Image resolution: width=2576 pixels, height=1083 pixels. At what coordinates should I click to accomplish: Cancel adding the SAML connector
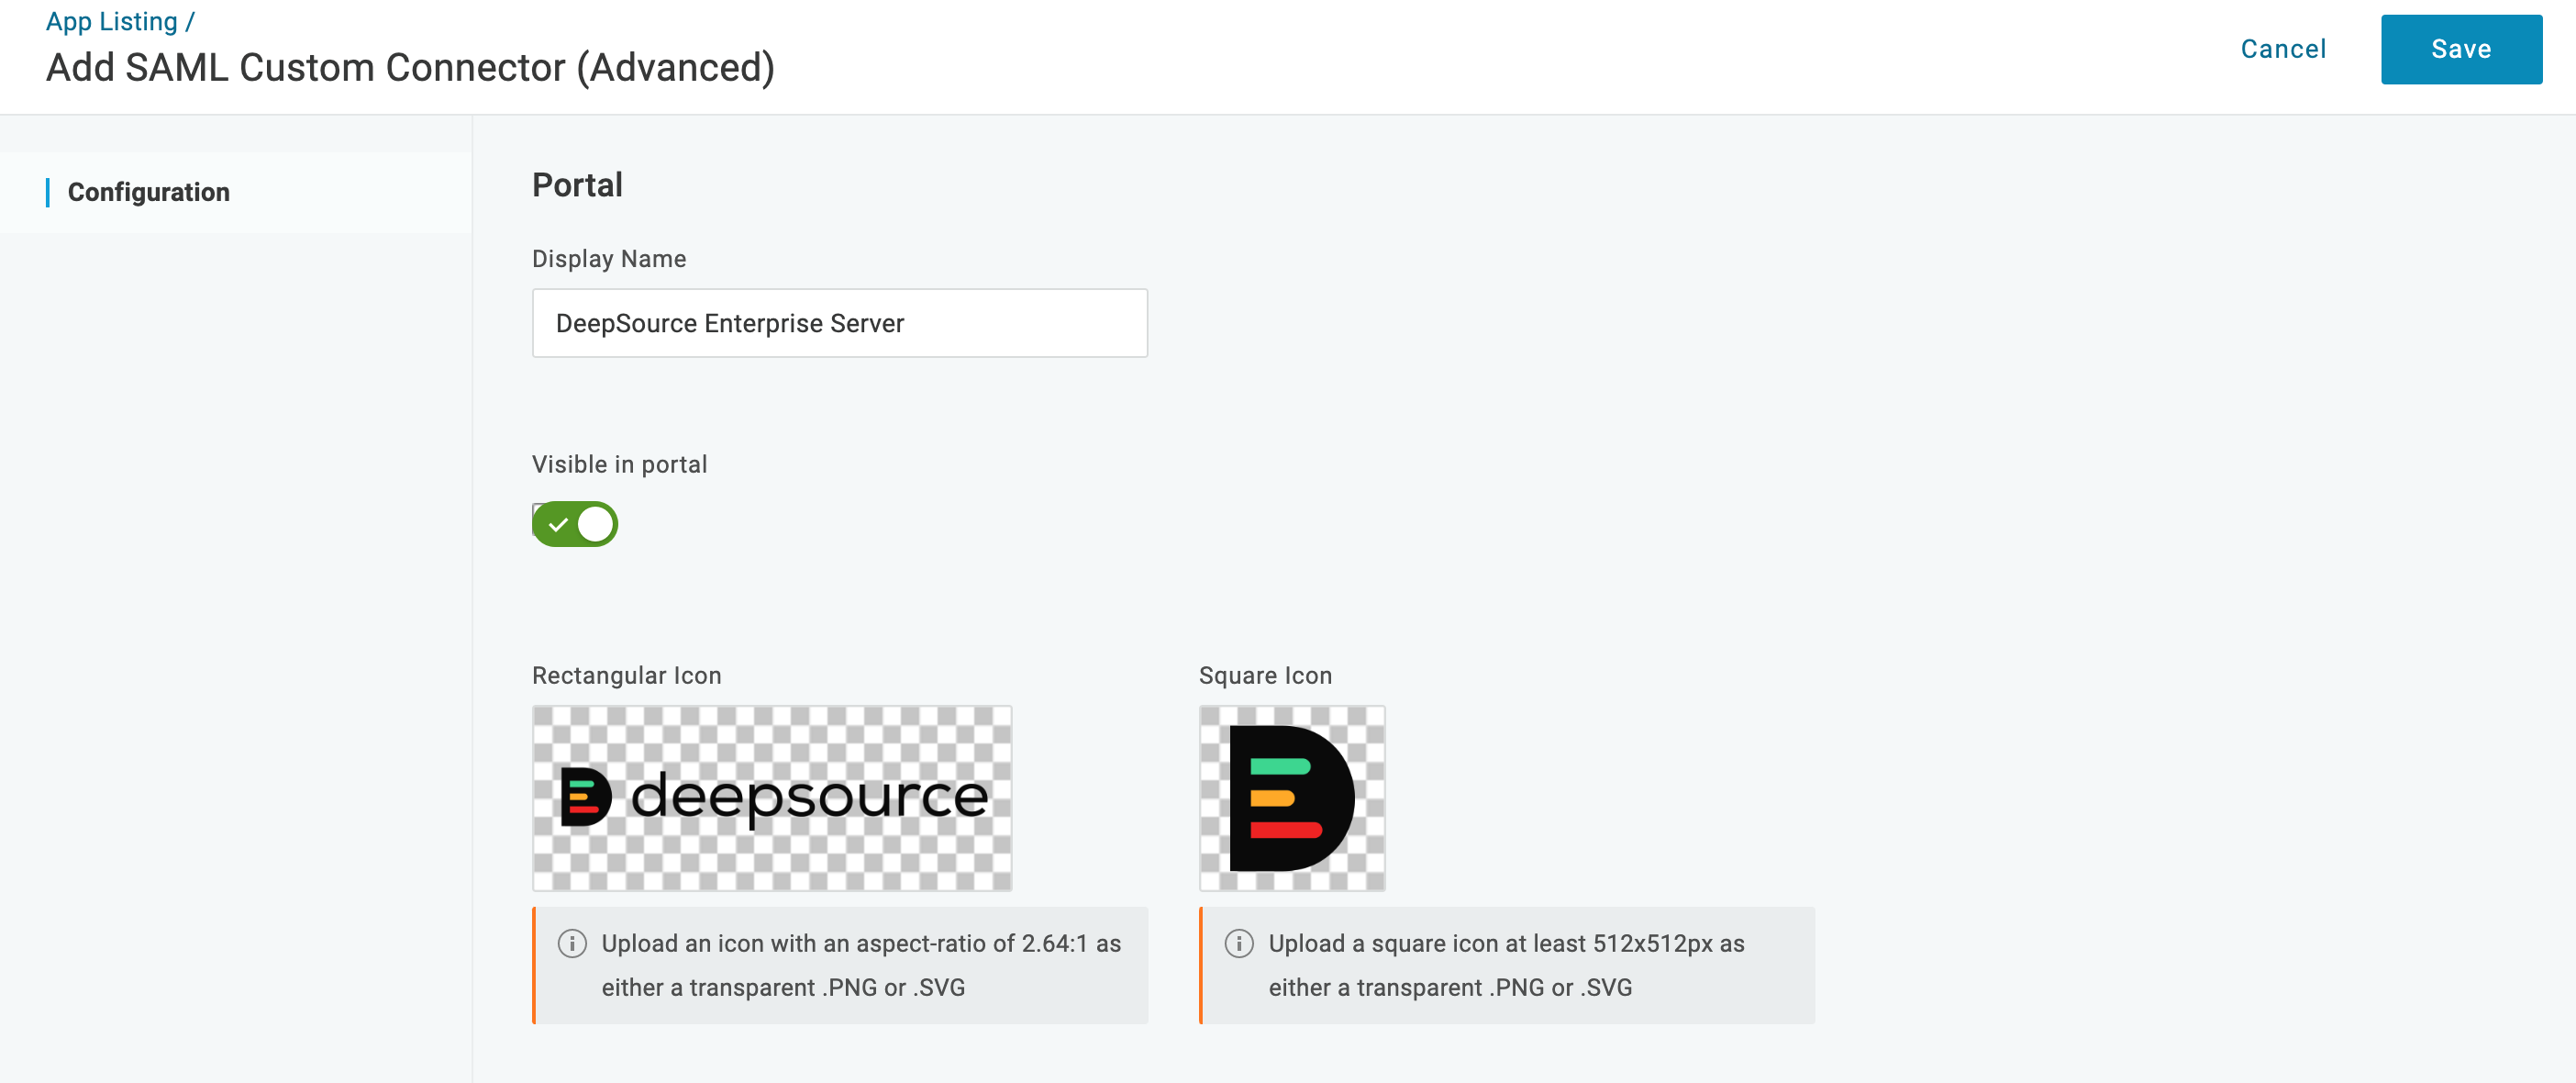click(2282, 49)
